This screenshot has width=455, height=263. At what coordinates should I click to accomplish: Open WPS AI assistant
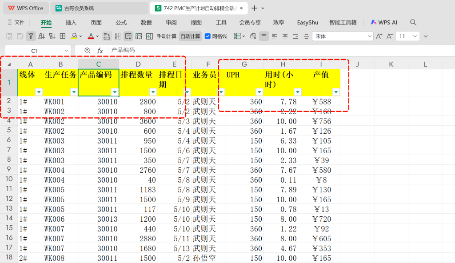pyautogui.click(x=383, y=22)
